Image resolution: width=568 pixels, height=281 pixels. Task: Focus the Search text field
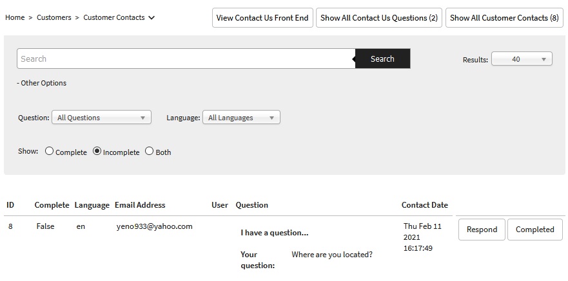[x=186, y=59]
